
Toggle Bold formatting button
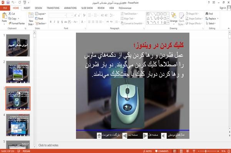pos(51,22)
